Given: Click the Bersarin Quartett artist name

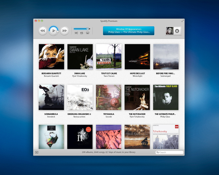Looking at the screenshot, I should click(x=51, y=76).
